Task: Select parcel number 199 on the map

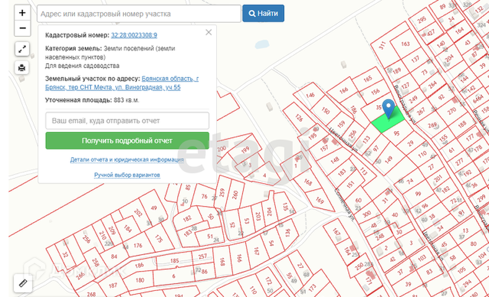Action: click(x=245, y=150)
